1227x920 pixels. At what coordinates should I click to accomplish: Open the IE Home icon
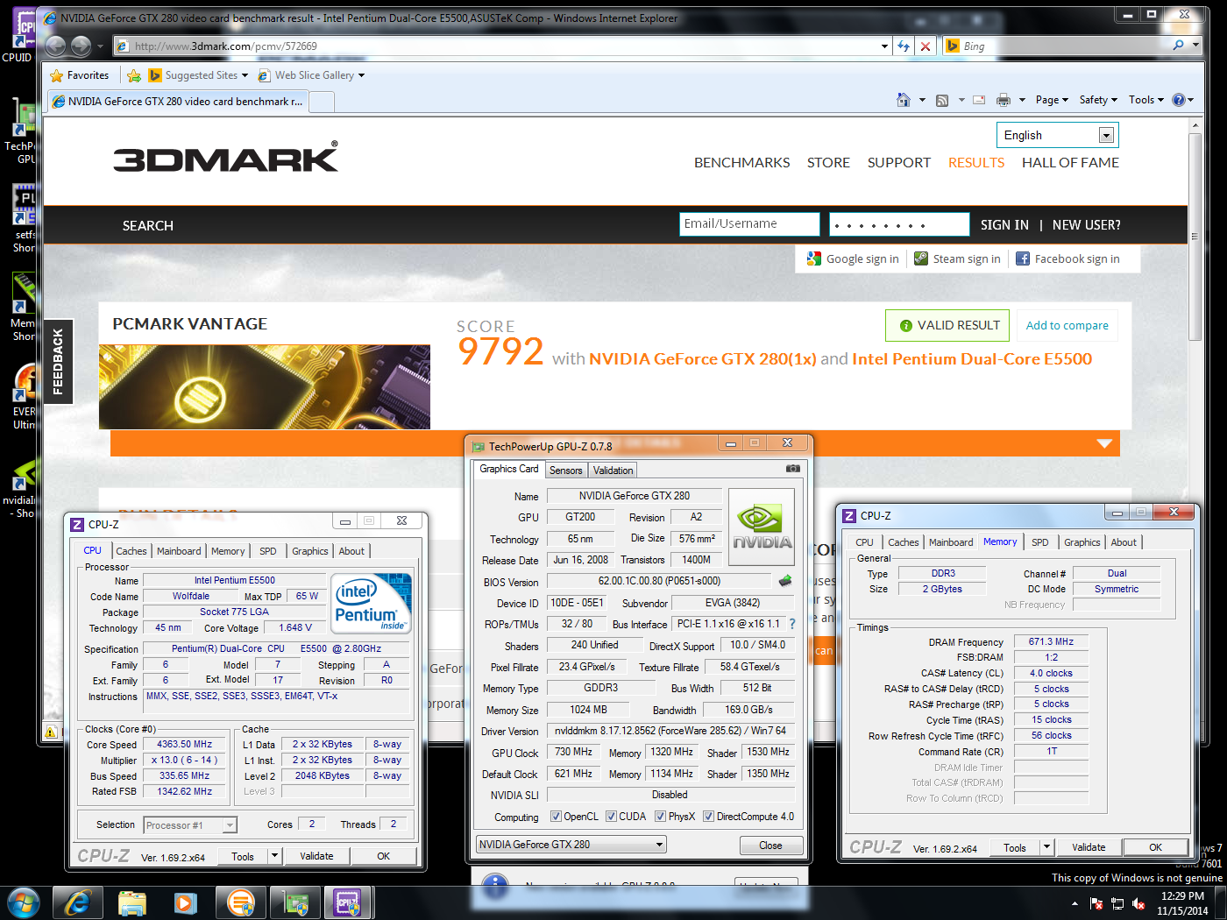point(904,100)
